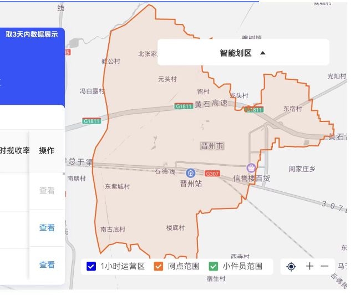Viewport: 355px width, 295px height.
Task: Click the 取3天内数据展示 banner text
Action: [x=32, y=34]
